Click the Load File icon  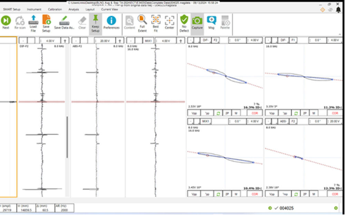click(x=33, y=22)
